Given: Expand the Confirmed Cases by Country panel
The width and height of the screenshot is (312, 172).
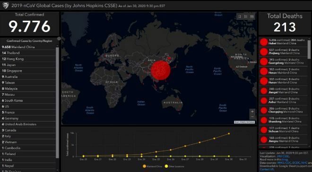Looking at the screenshot, I should coord(59,39).
